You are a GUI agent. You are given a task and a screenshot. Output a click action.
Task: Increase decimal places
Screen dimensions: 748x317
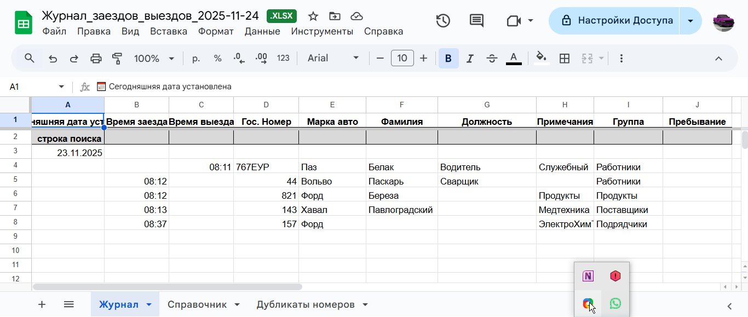click(261, 57)
